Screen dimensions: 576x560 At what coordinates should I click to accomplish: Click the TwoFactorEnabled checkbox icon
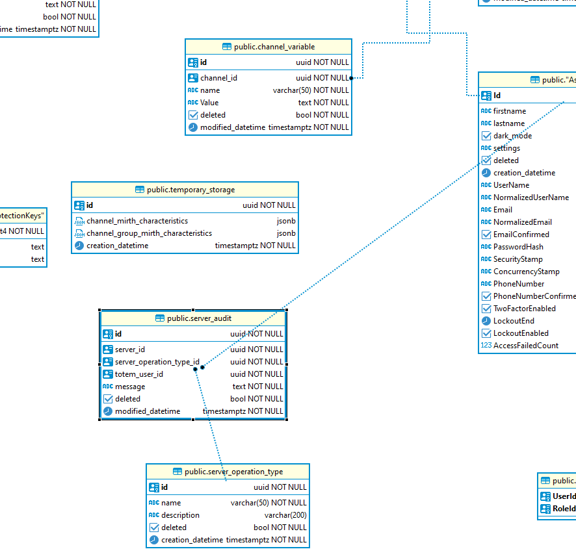pyautogui.click(x=486, y=308)
